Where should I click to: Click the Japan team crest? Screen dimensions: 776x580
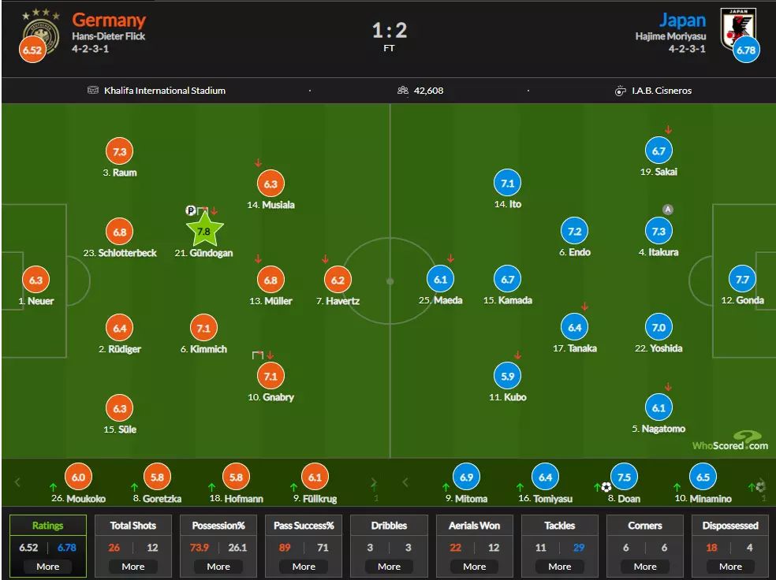(738, 27)
